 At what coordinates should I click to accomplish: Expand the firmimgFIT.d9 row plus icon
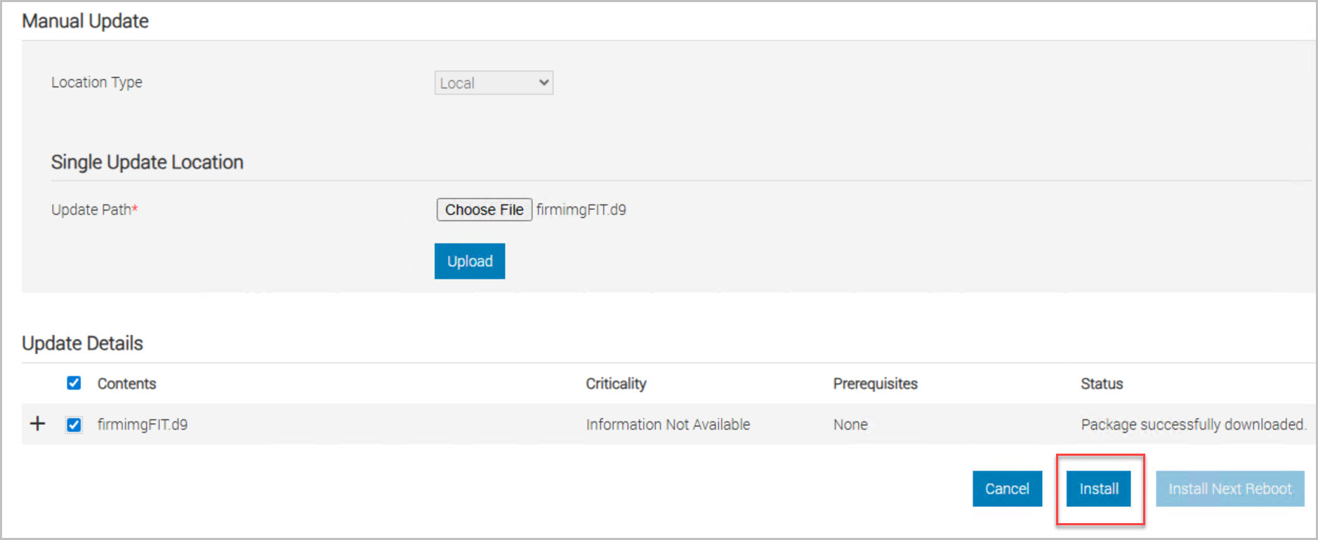pyautogui.click(x=38, y=423)
